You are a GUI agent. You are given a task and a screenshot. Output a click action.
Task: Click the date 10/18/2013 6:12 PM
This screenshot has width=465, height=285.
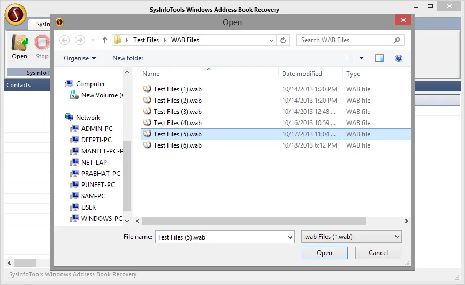309,145
